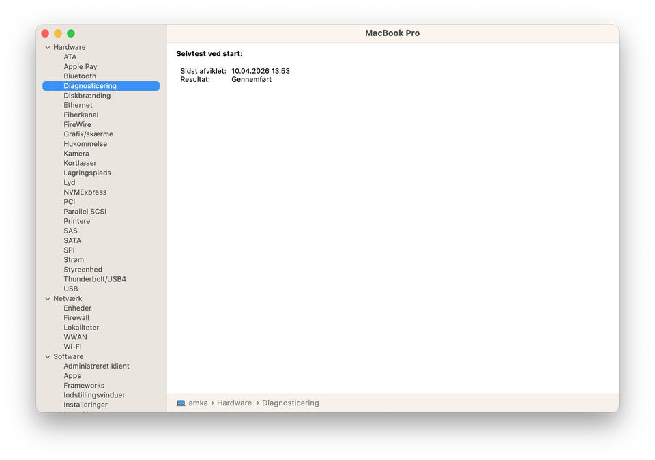Show Wi-Fi network information
Viewport: 655px width, 460px height.
pos(73,347)
